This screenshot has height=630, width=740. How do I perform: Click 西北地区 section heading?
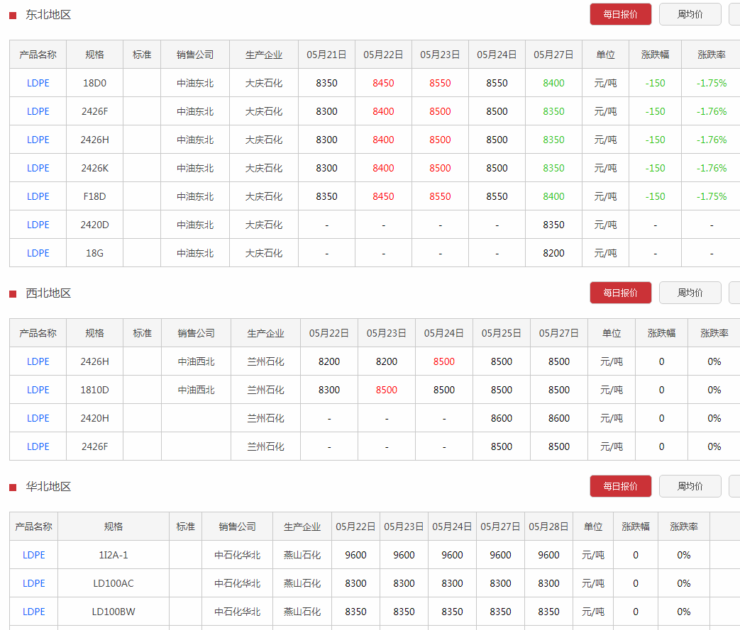tap(48, 293)
